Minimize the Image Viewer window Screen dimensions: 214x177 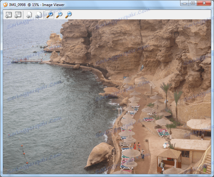[185, 3]
